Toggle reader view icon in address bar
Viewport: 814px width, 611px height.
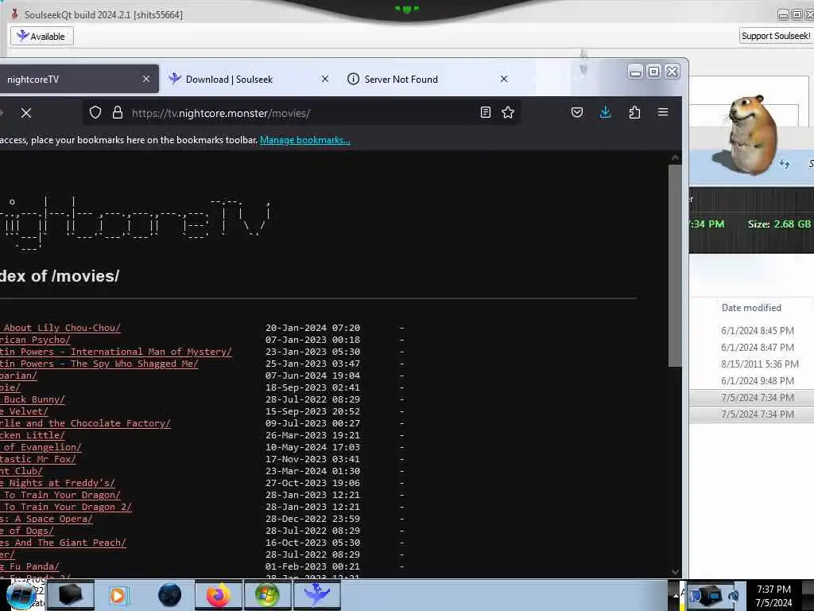(x=486, y=112)
